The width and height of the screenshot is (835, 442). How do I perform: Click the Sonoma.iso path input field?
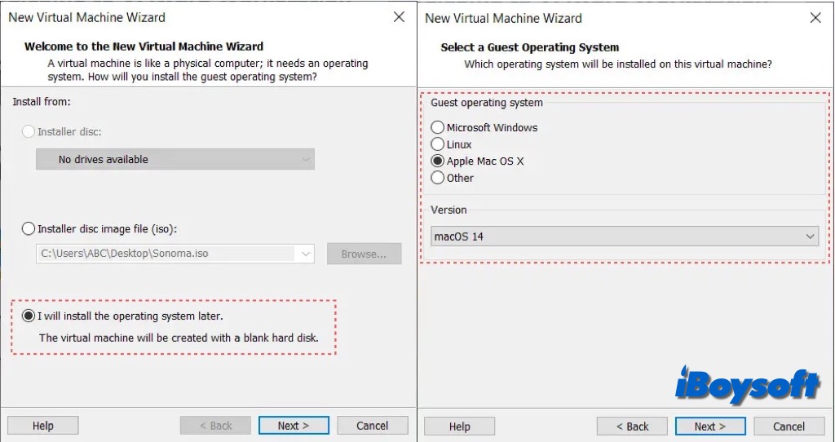click(x=166, y=254)
